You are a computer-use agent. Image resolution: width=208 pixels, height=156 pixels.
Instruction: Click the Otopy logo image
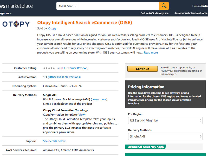click(16, 24)
